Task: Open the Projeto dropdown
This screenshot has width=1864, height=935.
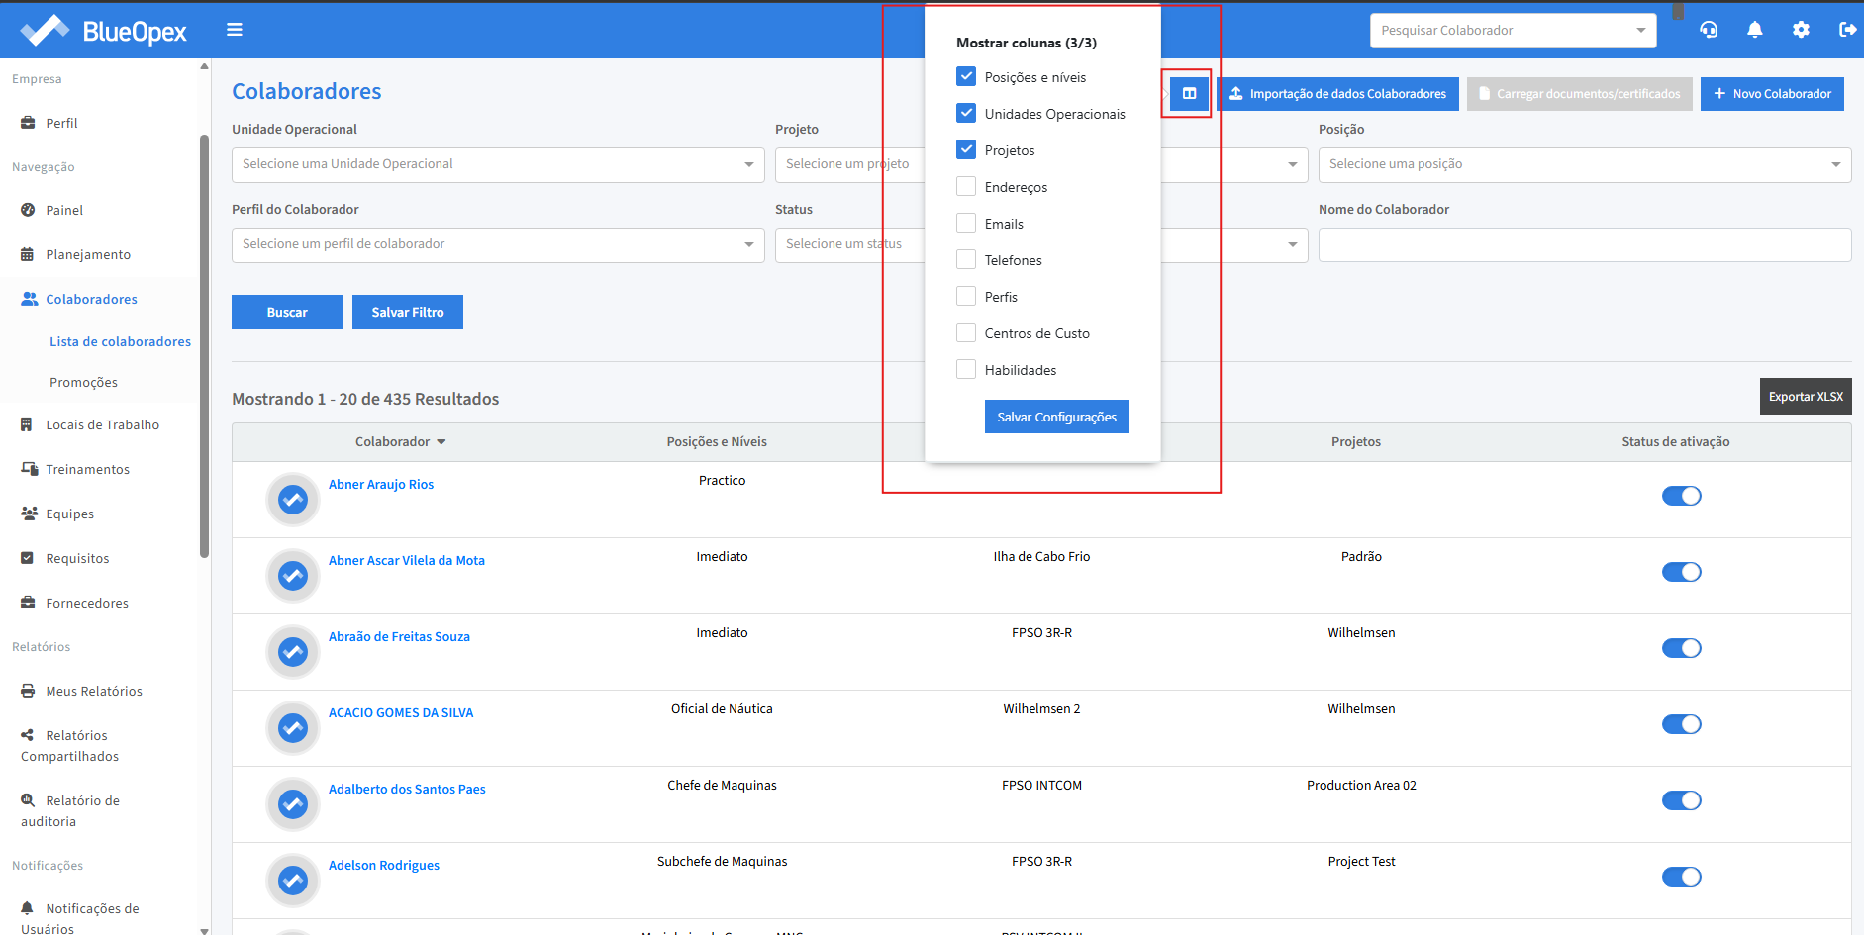Action: click(x=1041, y=164)
